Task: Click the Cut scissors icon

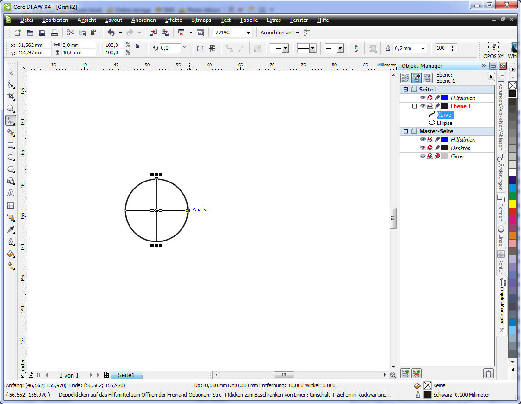Action: click(x=70, y=33)
